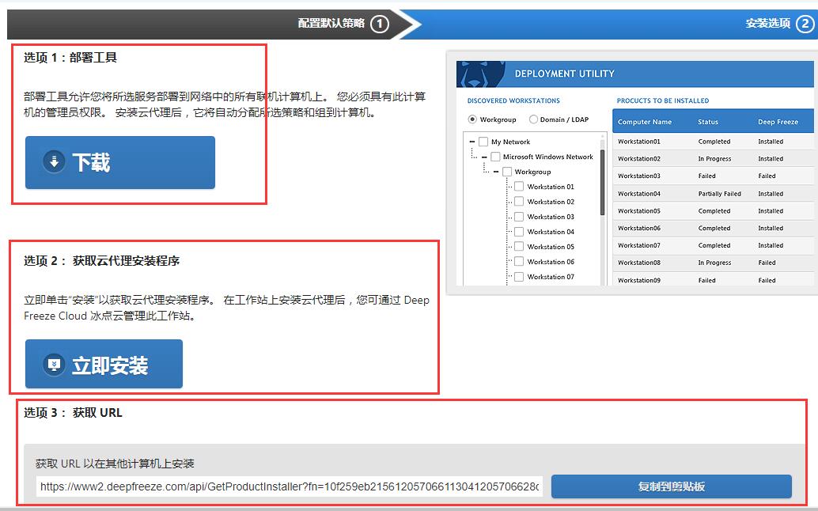
Task: Click the download arrow icon on 下载 button
Action: [54, 162]
